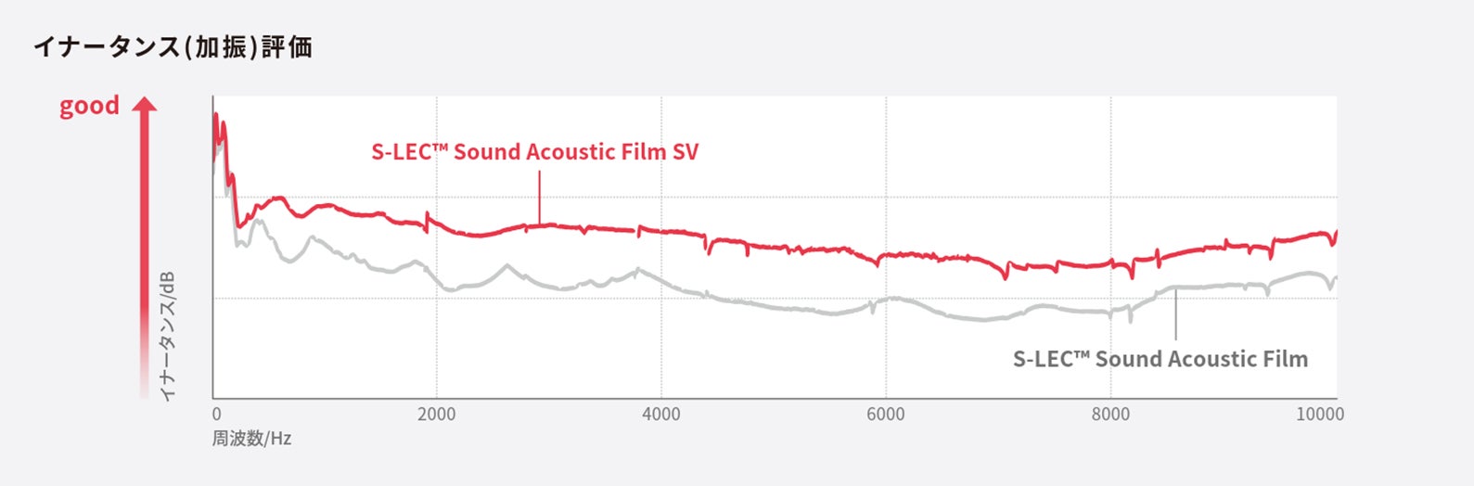Click the red "good" label
1474x486 pixels.
[89, 106]
